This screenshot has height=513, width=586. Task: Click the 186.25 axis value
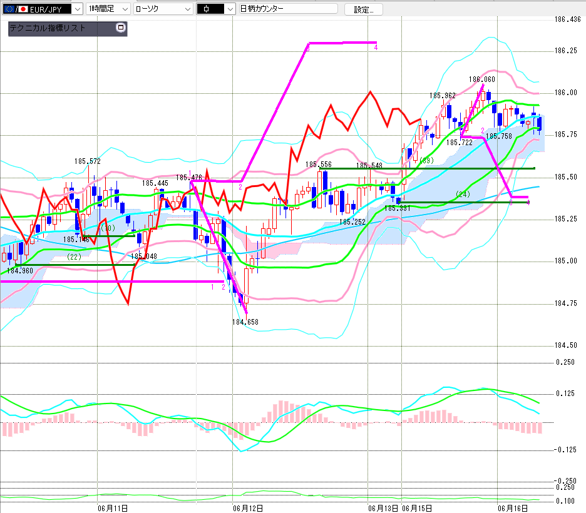pos(566,51)
